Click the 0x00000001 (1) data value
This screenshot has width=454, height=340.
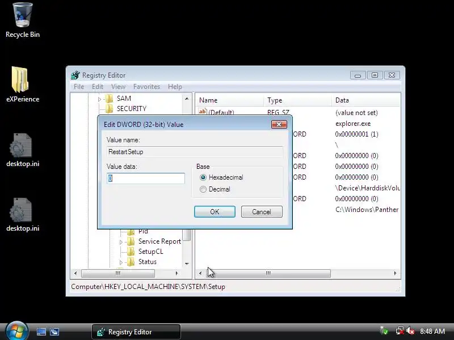pyautogui.click(x=356, y=134)
